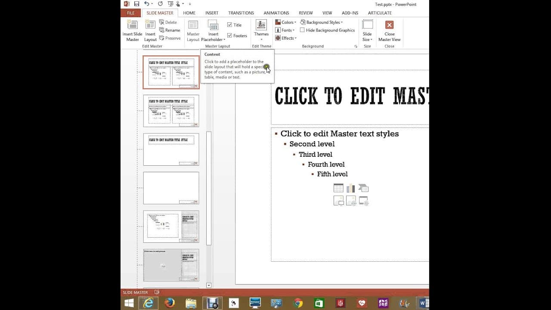The height and width of the screenshot is (310, 551).
Task: Uncheck the Title checkbox
Action: (229, 25)
